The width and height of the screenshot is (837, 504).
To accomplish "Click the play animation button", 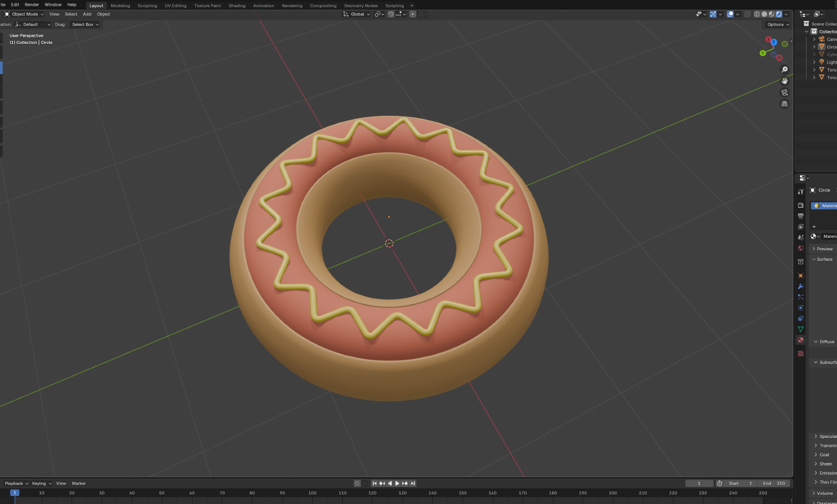I will [397, 484].
